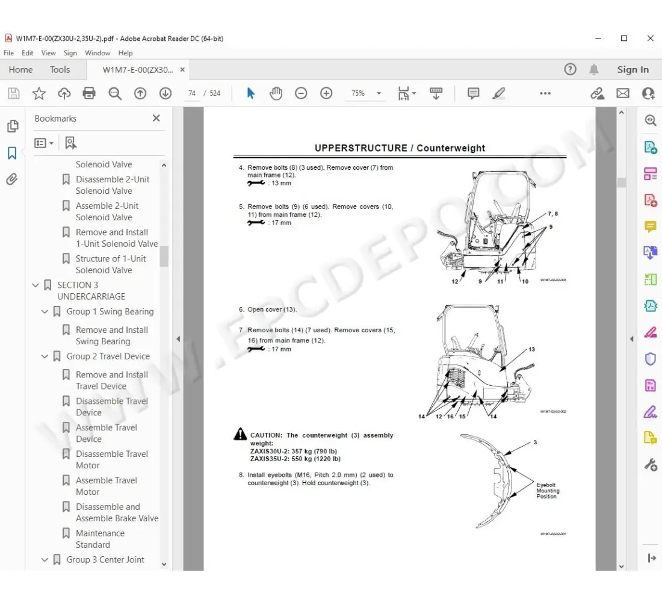Open the View menu
The height and width of the screenshot is (602, 662).
[x=49, y=53]
